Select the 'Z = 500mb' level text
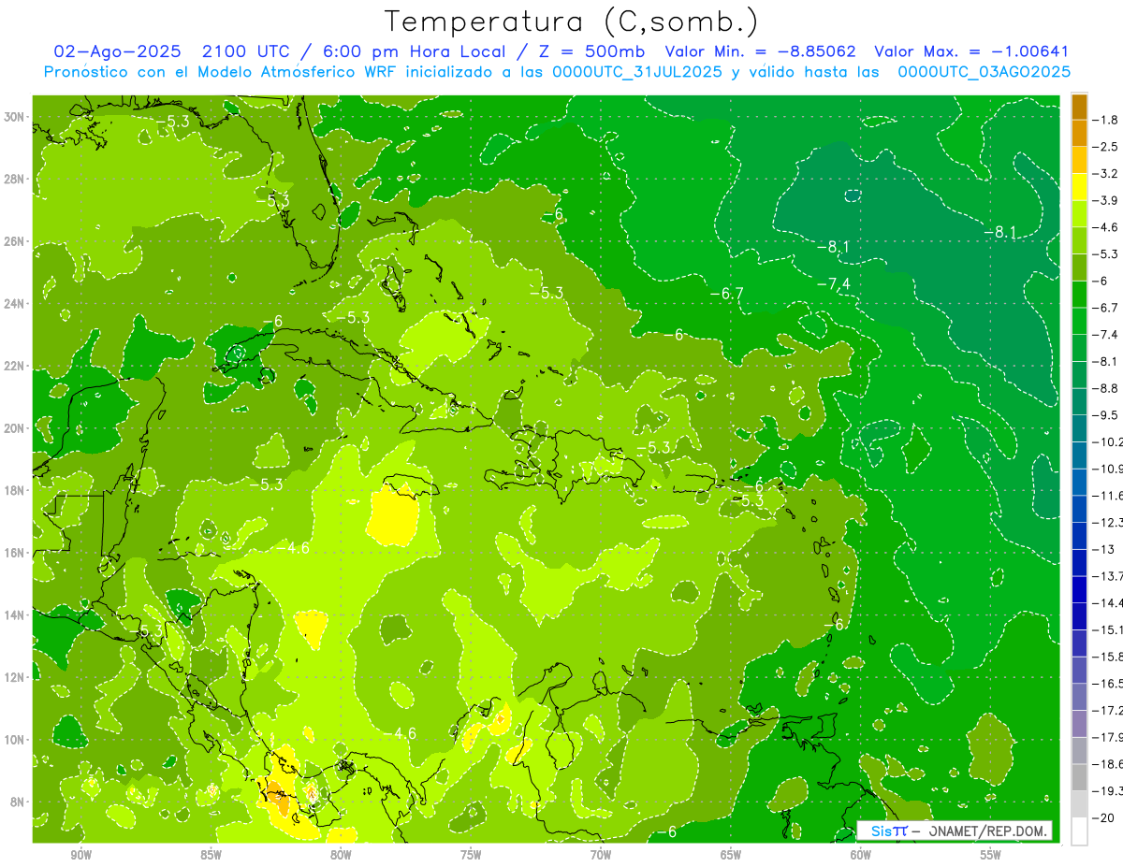 coord(591,52)
